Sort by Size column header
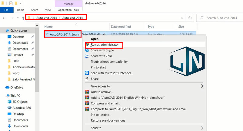The image size is (243, 131). pos(181,27)
